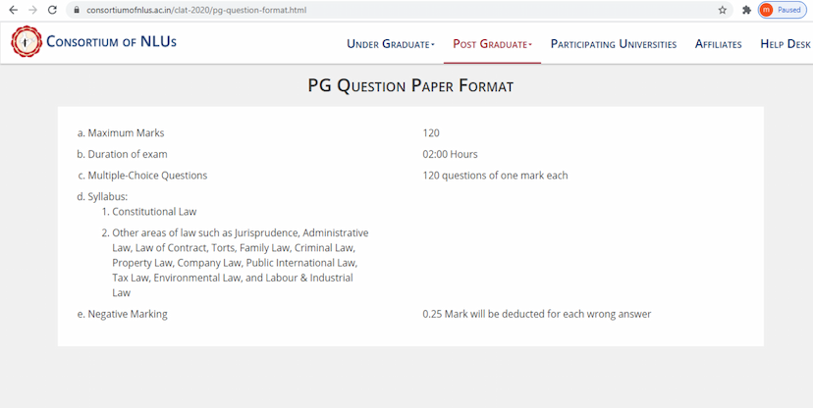Click the Paused profile avatar button

(781, 10)
